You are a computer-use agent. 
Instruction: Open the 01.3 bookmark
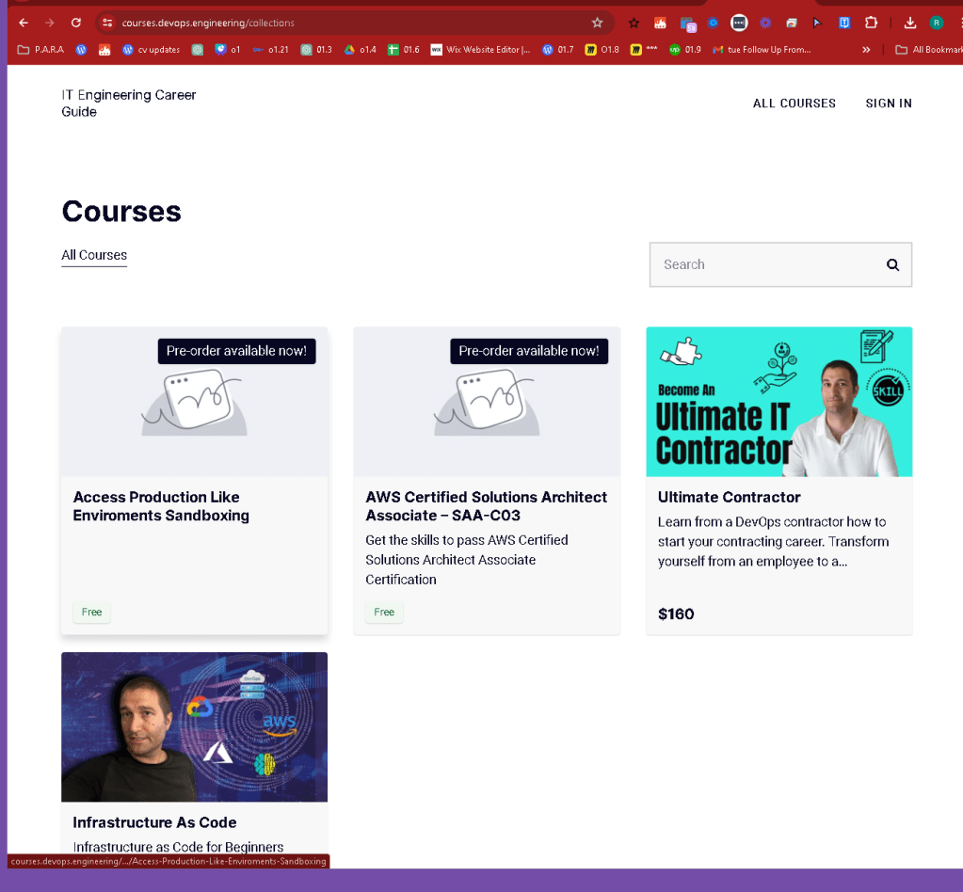click(316, 50)
